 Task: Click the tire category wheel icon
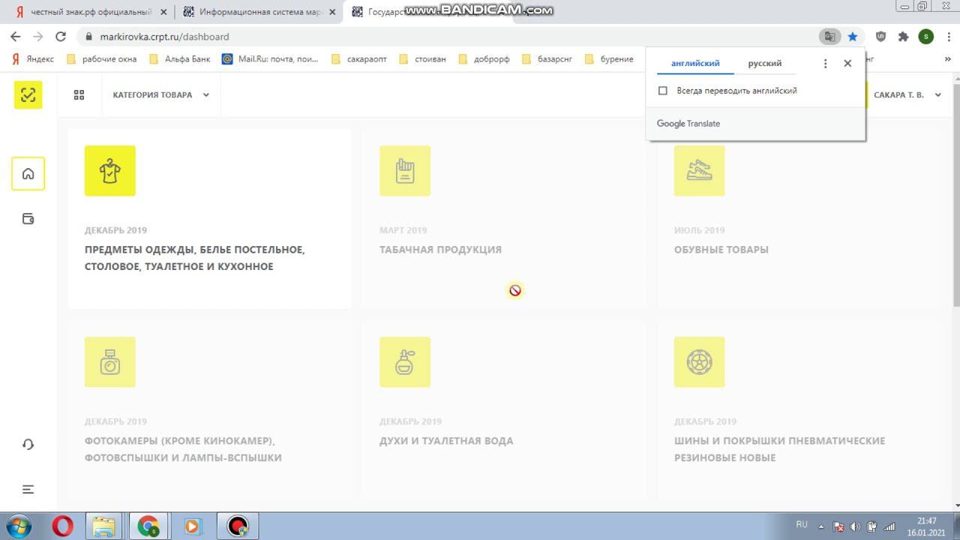pyautogui.click(x=700, y=362)
